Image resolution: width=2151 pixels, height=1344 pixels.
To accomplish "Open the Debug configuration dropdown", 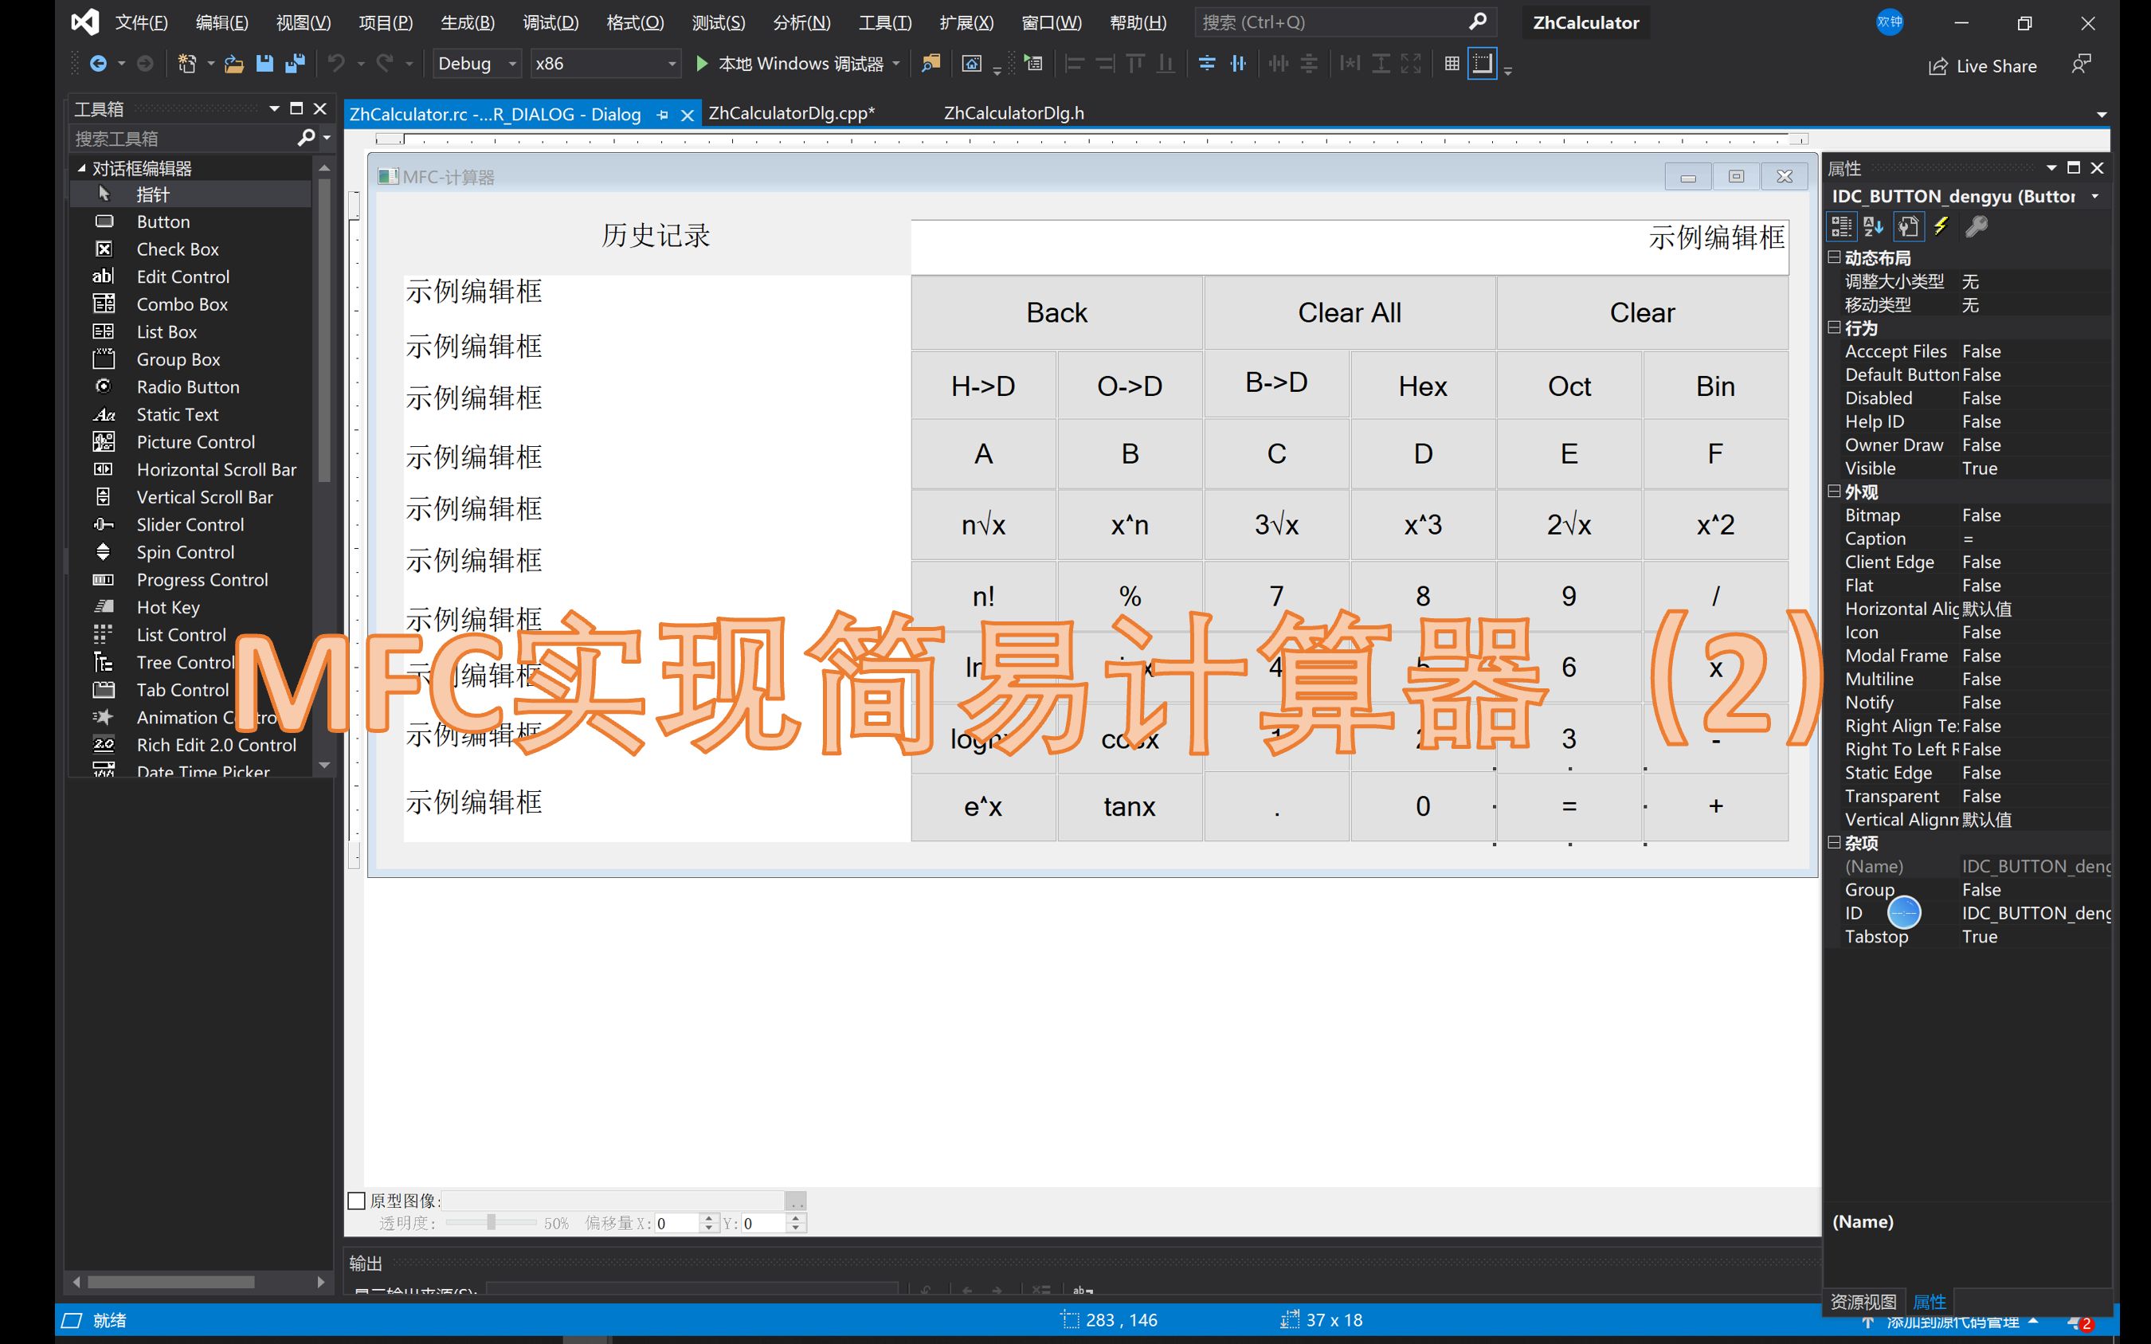I will tap(477, 63).
